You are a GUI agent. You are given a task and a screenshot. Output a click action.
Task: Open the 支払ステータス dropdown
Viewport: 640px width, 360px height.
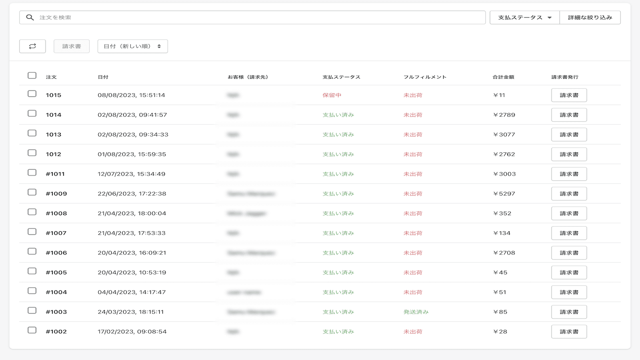tap(524, 17)
